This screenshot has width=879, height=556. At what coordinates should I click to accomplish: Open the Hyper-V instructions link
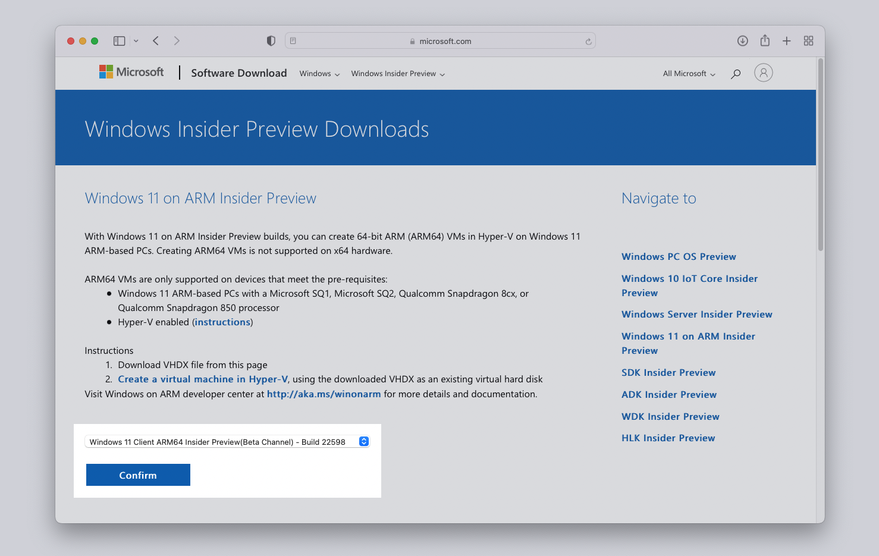point(222,322)
